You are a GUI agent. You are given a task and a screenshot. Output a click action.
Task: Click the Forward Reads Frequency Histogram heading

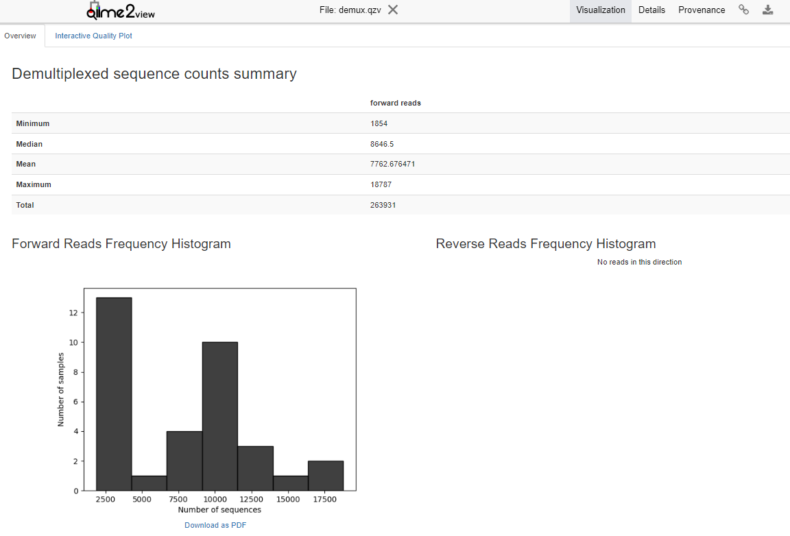(121, 244)
